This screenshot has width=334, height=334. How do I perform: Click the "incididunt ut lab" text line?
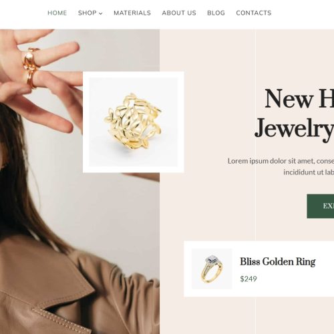pos(309,172)
